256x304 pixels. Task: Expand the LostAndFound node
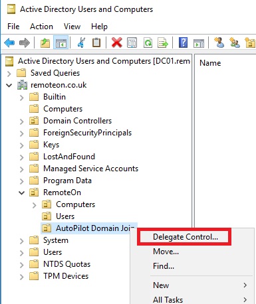(21, 157)
